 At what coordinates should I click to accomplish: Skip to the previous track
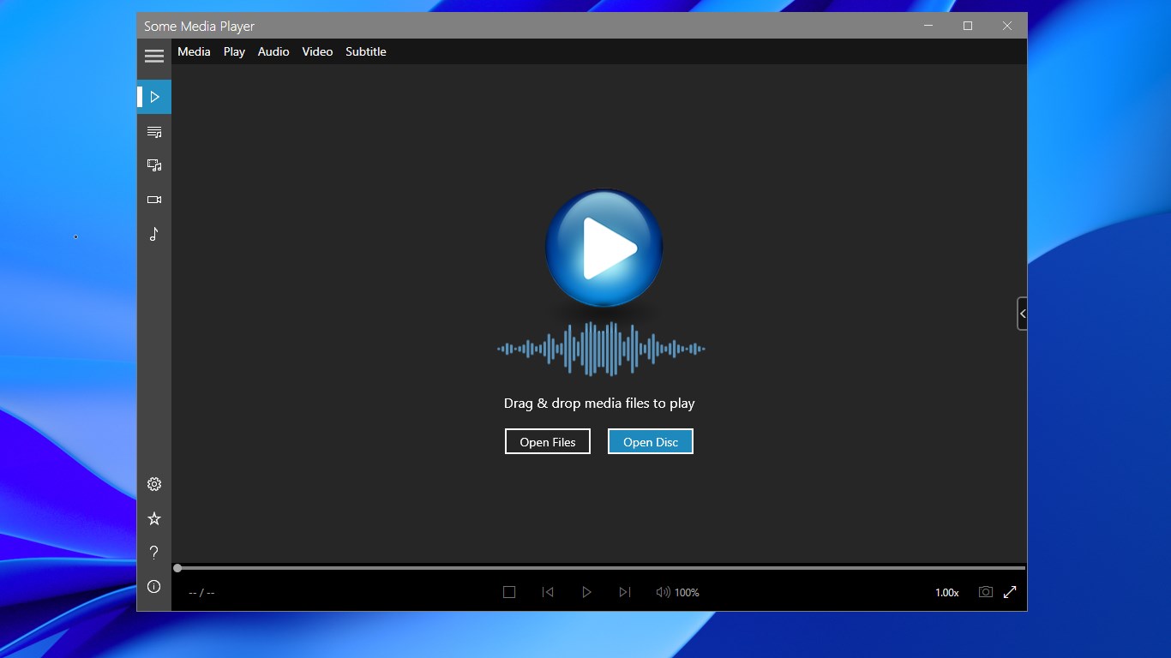tap(548, 592)
